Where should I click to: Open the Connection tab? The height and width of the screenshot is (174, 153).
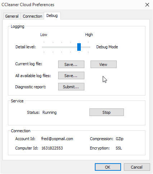point(32,16)
